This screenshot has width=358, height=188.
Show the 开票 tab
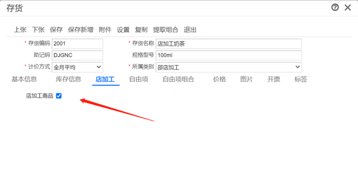tap(273, 79)
